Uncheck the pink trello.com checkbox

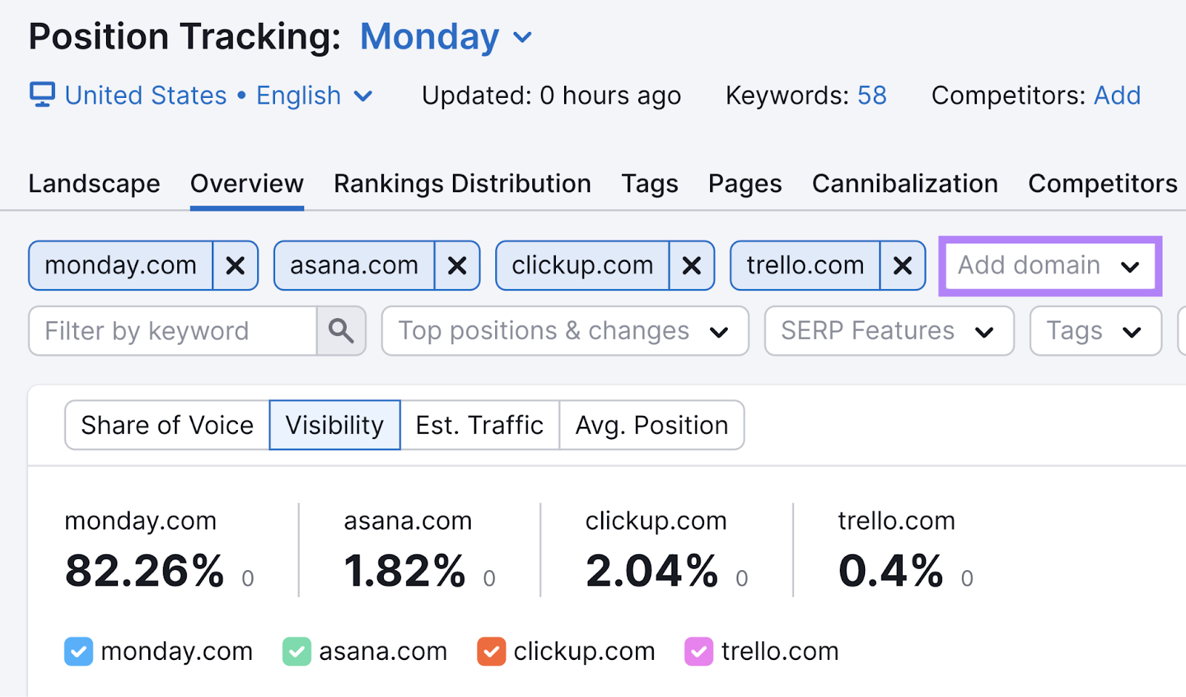click(698, 651)
